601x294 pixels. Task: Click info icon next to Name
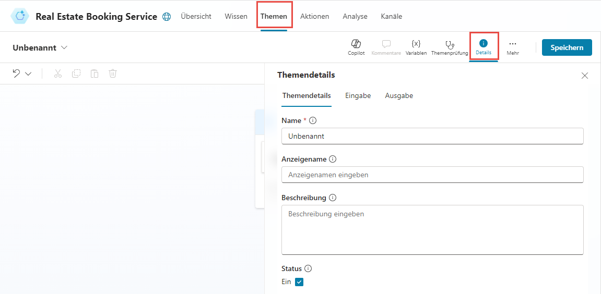pyautogui.click(x=313, y=120)
